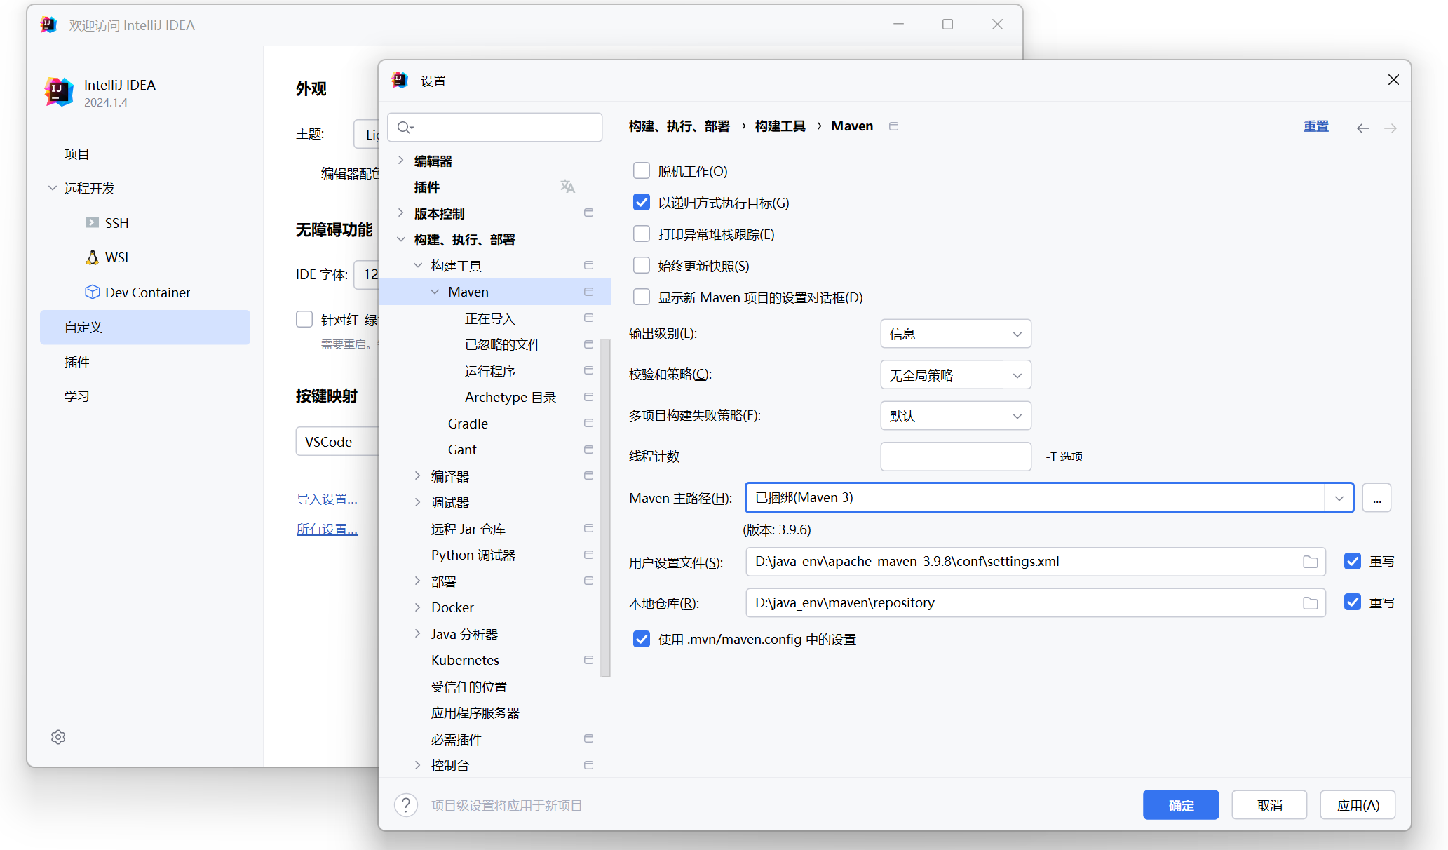
Task: Select 插件 in welcome sidebar
Action: [x=145, y=362]
